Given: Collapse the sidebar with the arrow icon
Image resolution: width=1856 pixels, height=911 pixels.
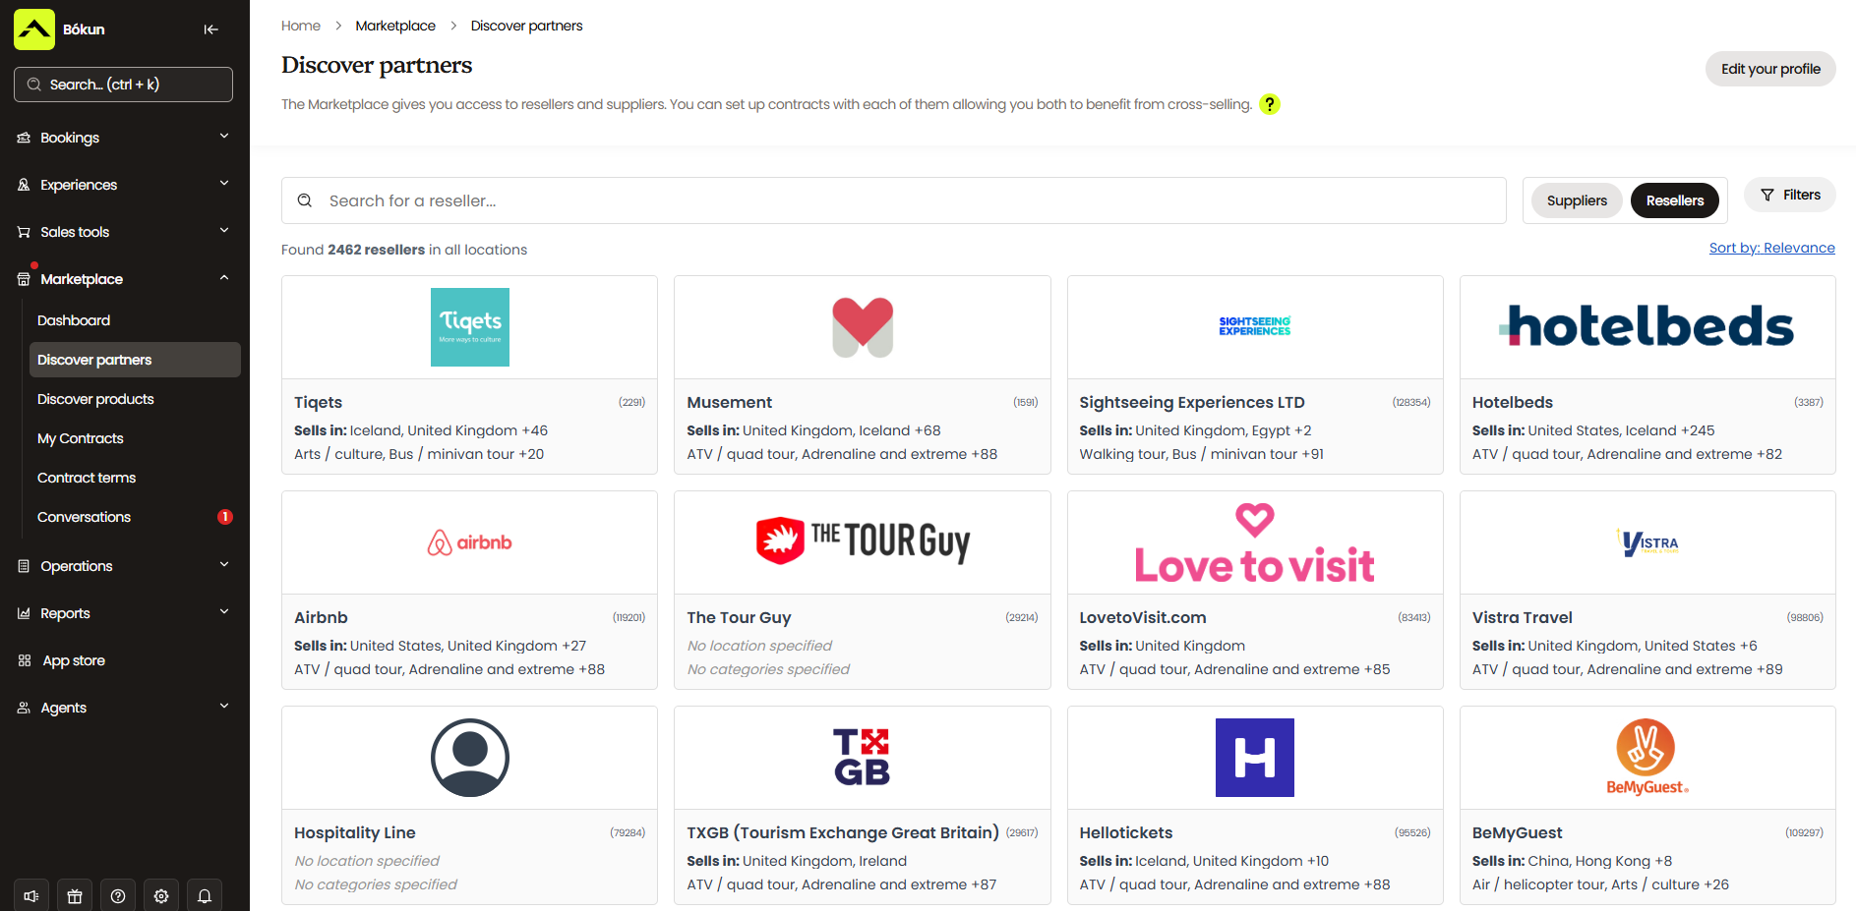Looking at the screenshot, I should click(x=210, y=29).
